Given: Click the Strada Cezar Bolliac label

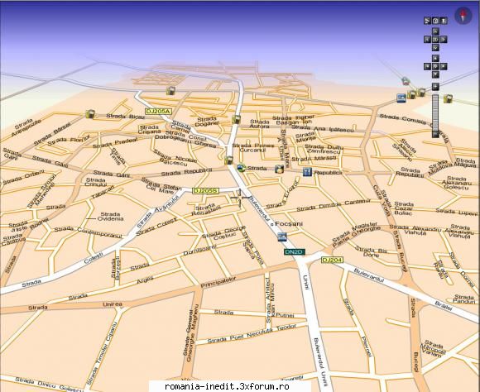Looking at the screenshot, I should [403, 208].
